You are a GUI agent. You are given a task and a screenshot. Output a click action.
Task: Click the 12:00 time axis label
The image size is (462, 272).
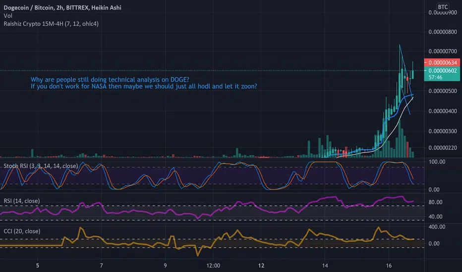pyautogui.click(x=213, y=266)
